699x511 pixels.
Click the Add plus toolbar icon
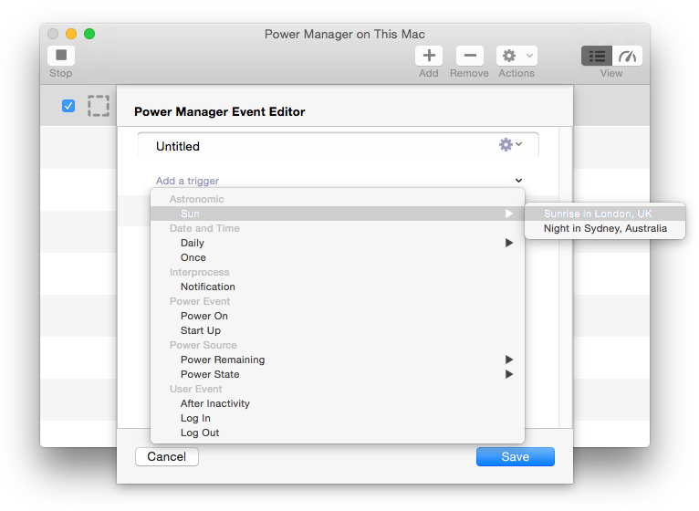click(429, 56)
